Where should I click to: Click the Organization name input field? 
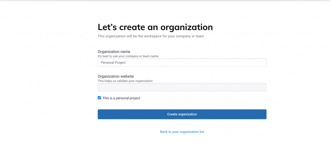click(x=182, y=62)
